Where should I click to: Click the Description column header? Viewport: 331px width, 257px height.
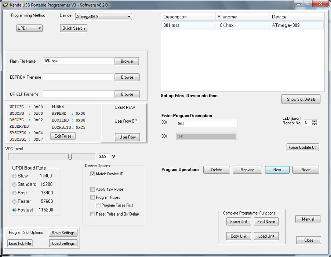click(189, 17)
